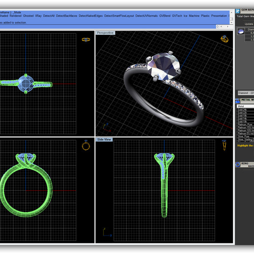Select the Perspective viewport label
The height and width of the screenshot is (254, 254).
105,33
